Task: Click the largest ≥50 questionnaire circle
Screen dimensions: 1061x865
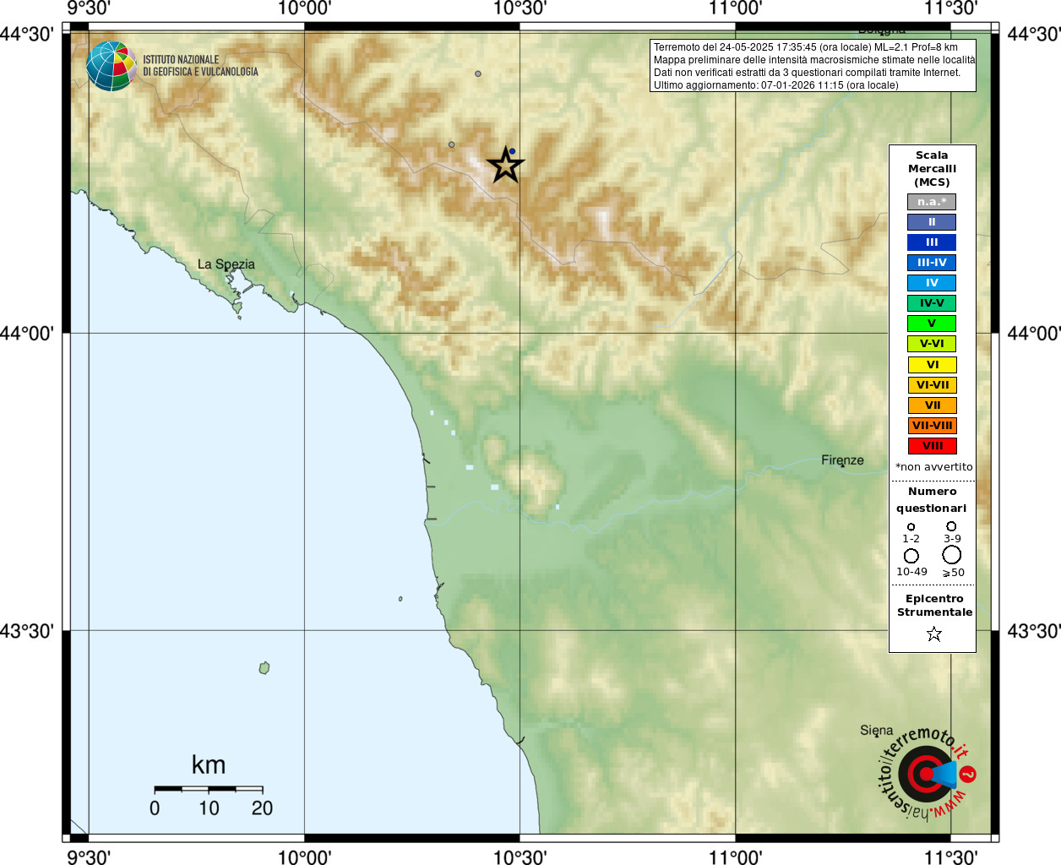Action: [952, 555]
